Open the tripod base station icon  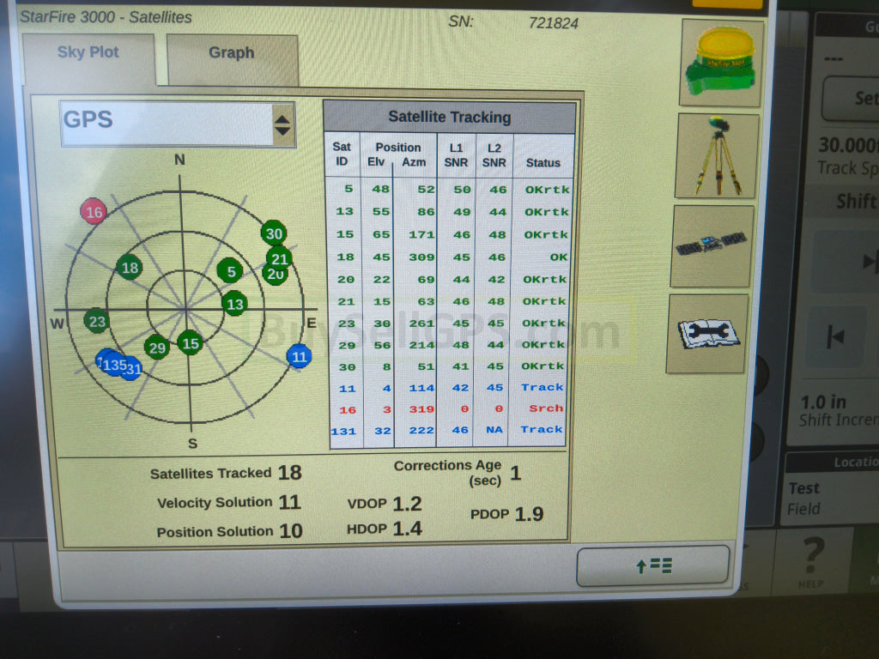click(718, 156)
